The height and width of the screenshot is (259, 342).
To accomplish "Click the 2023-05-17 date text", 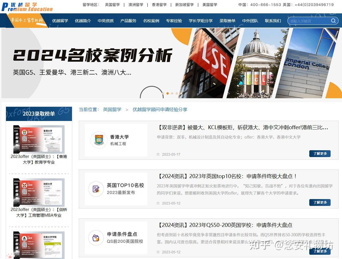I will point(171,154).
